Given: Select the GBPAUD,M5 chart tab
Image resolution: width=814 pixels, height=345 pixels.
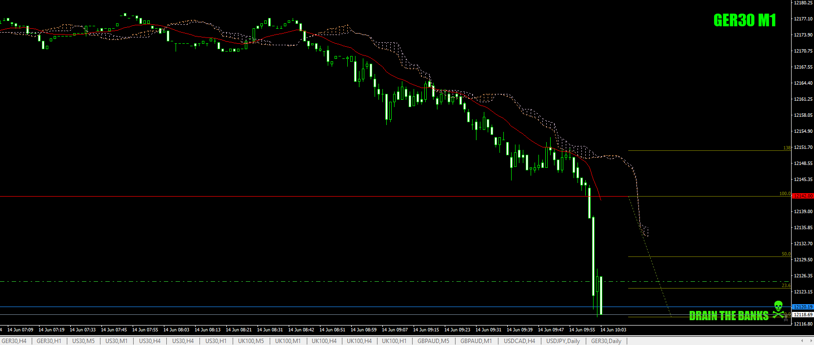Looking at the screenshot, I should [434, 341].
